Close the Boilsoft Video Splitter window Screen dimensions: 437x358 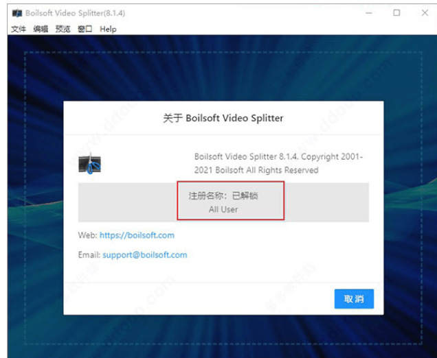pos(425,13)
